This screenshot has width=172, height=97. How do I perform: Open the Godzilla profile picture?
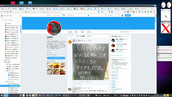click(x=54, y=28)
